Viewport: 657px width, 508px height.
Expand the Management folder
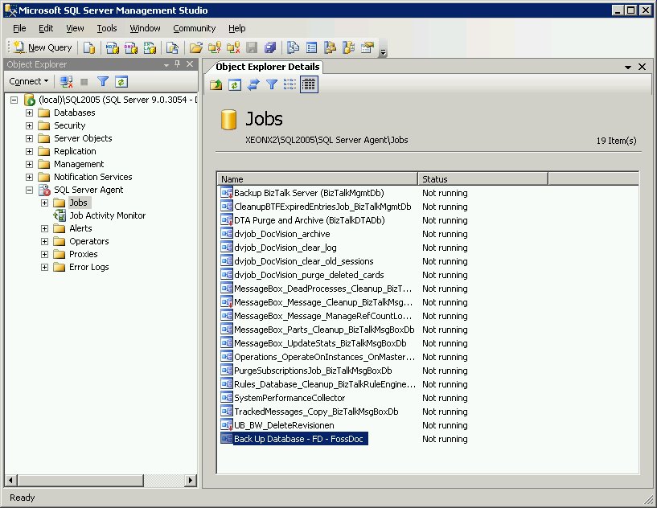coord(29,165)
